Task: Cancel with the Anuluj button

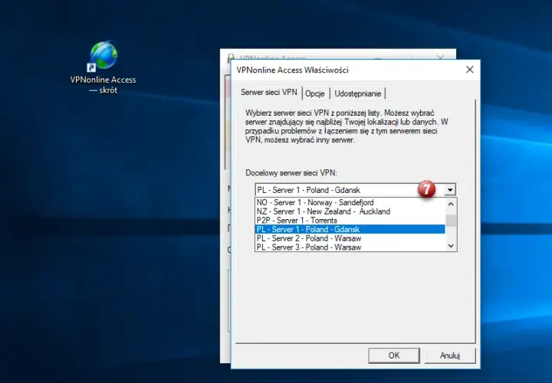Action: (450, 355)
